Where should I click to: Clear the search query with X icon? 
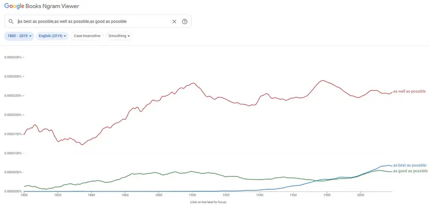pos(174,22)
